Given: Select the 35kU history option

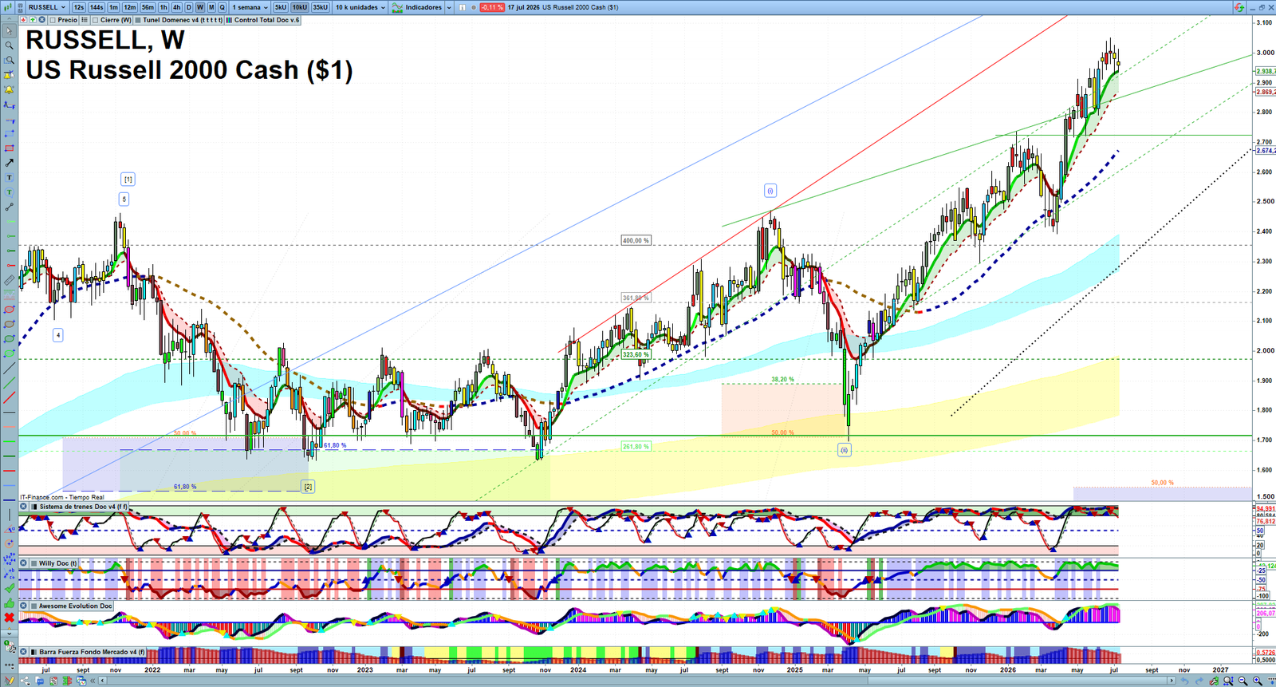Looking at the screenshot, I should click(321, 7).
